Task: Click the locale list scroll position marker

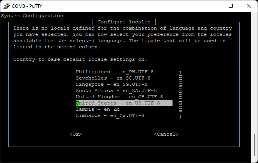Action: coord(180,103)
